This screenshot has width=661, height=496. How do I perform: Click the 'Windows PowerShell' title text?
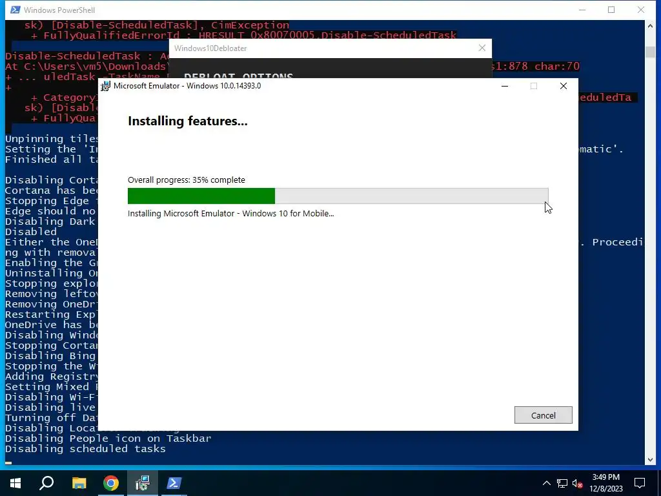click(59, 10)
